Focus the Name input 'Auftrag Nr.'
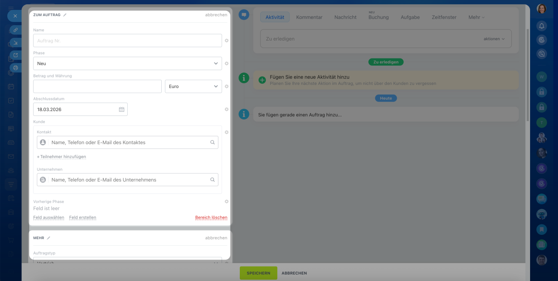Viewport: 558px width, 281px height. pos(127,41)
